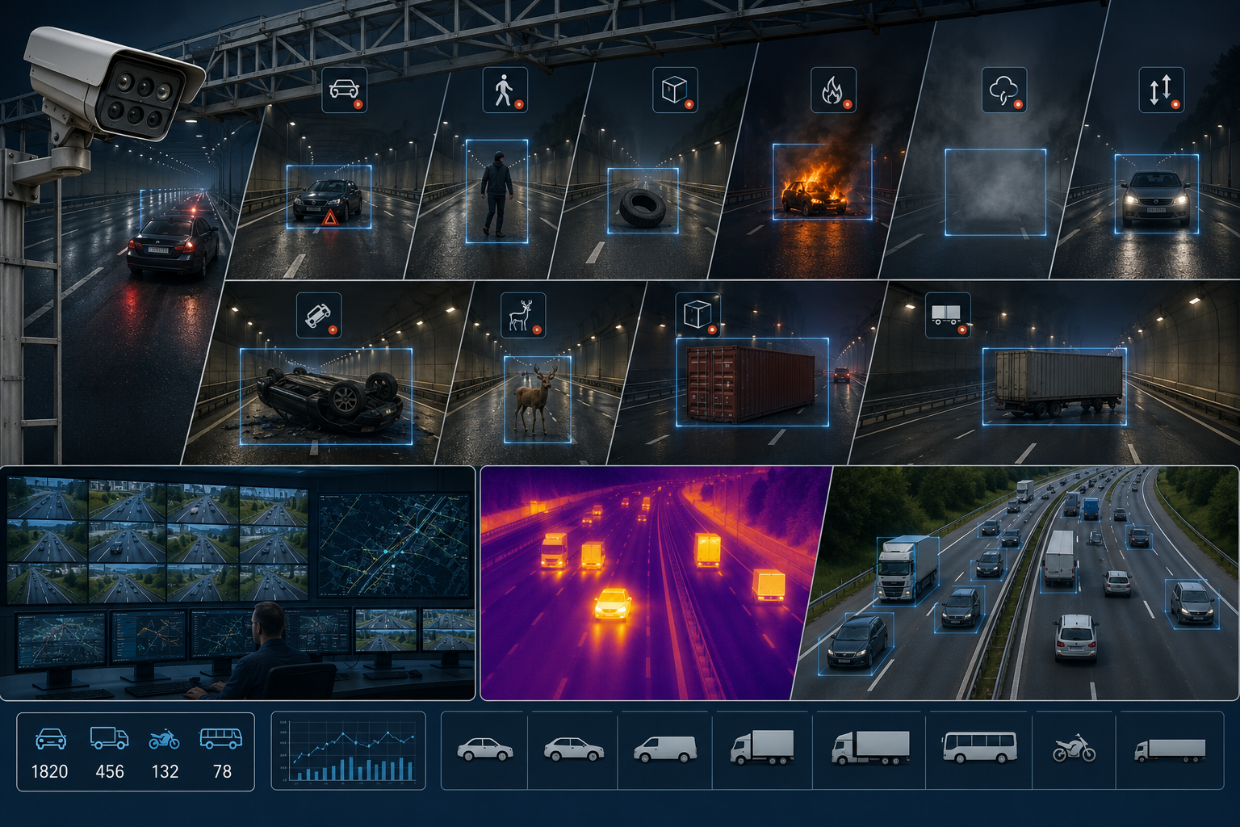Click the bus count value 78
The width and height of the screenshot is (1240, 827).
tap(222, 771)
